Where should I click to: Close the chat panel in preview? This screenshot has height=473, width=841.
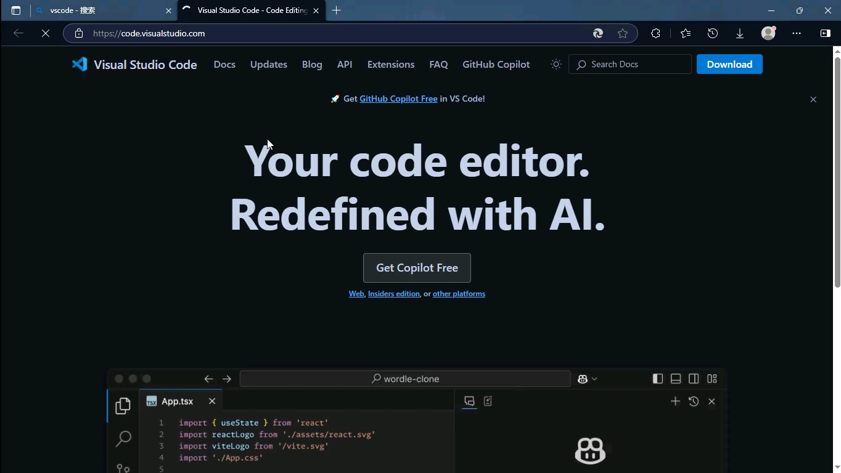click(x=712, y=402)
